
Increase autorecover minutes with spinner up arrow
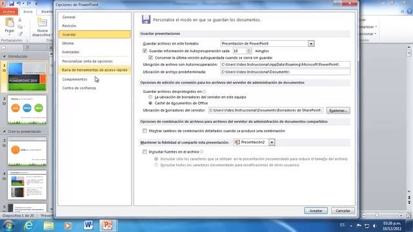pyautogui.click(x=249, y=50)
